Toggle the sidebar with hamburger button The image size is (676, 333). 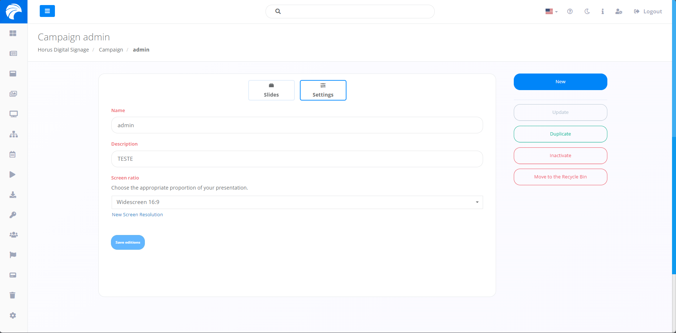pyautogui.click(x=47, y=11)
